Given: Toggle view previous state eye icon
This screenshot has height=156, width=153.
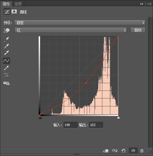Looking at the screenshot, I should click(115, 151).
